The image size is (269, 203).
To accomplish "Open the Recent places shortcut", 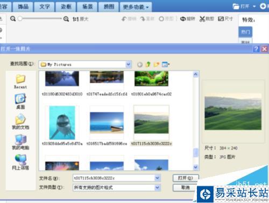I will point(20,82).
